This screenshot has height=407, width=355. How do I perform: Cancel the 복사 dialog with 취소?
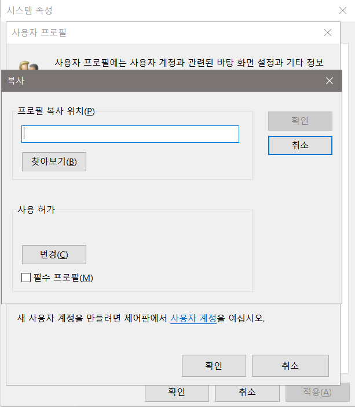pos(300,145)
